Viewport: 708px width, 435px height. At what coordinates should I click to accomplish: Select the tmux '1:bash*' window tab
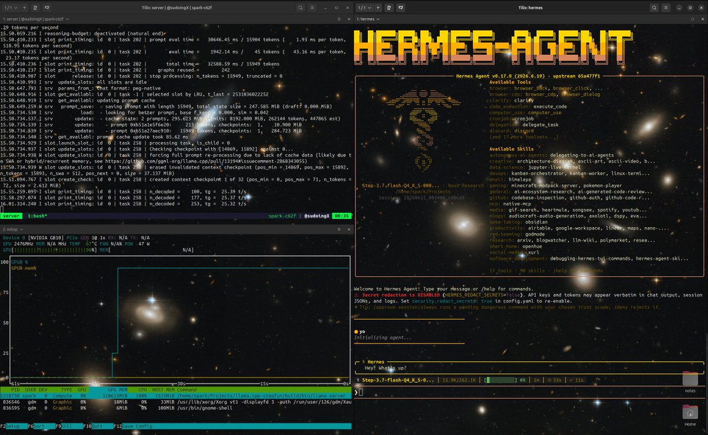pyautogui.click(x=37, y=215)
